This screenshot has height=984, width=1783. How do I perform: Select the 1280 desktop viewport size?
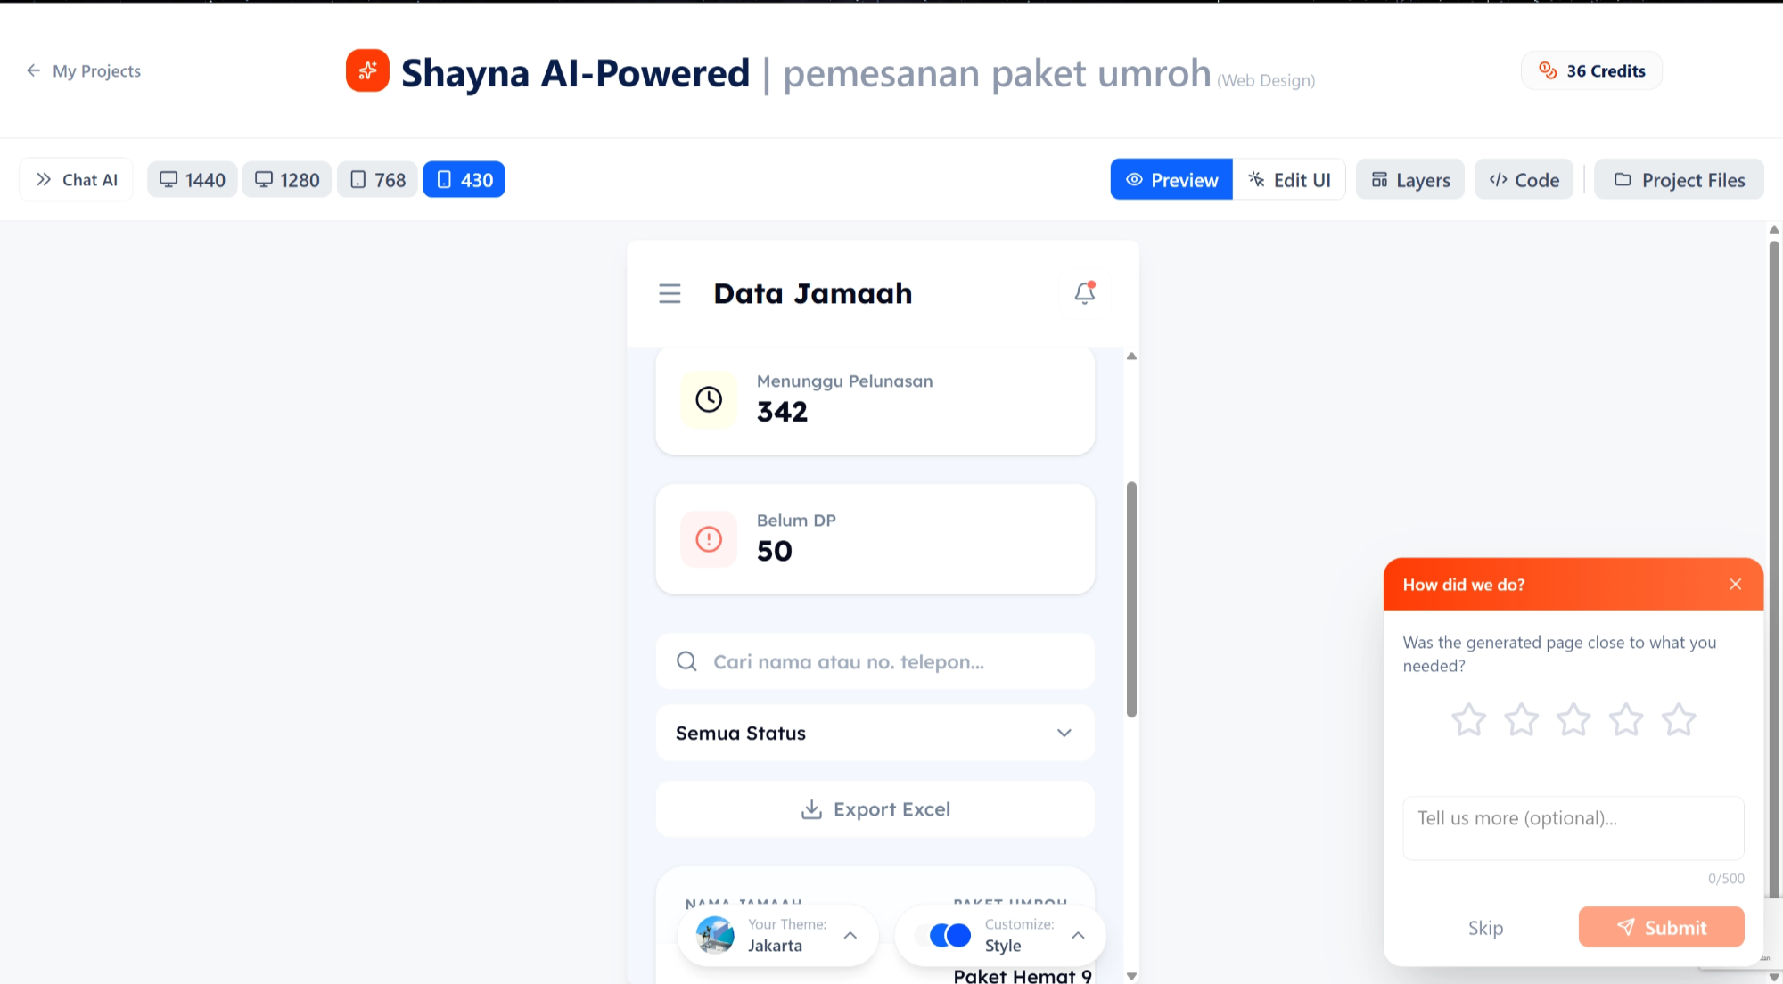coord(286,179)
